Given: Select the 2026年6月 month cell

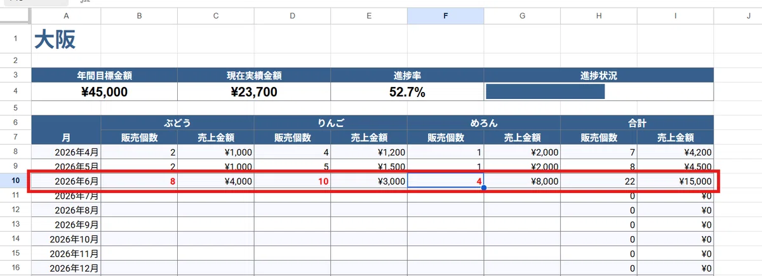Looking at the screenshot, I should point(66,181).
